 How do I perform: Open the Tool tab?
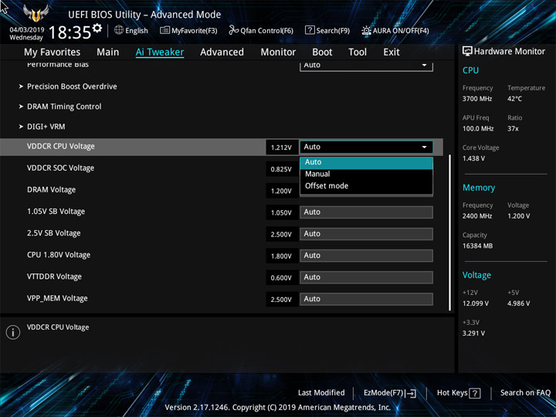358,53
